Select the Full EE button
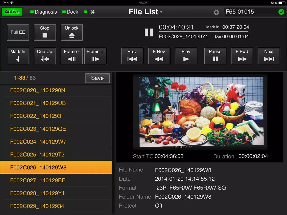Image resolution: width=287 pixels, height=215 pixels. 18,32
